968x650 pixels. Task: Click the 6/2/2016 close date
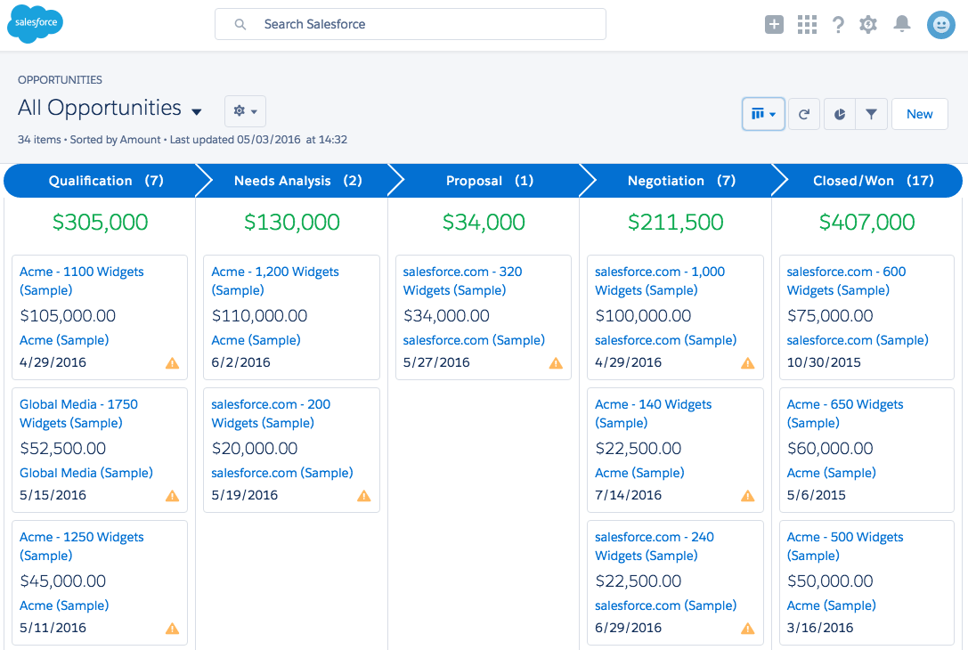(x=240, y=362)
